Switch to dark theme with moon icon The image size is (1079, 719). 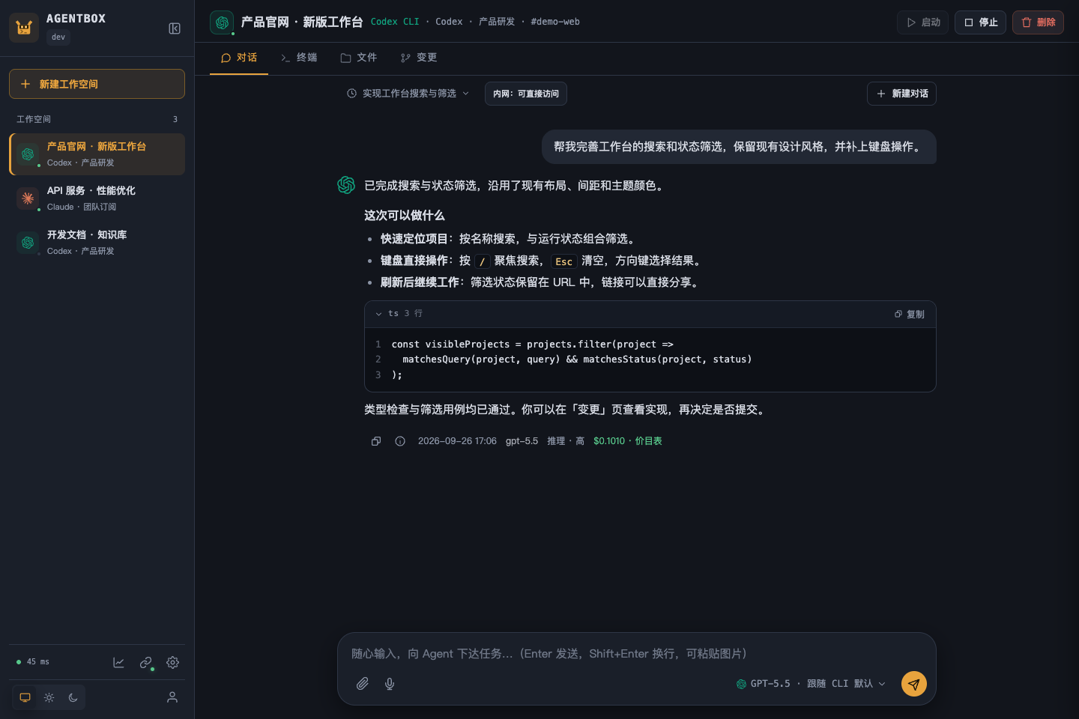coord(73,697)
